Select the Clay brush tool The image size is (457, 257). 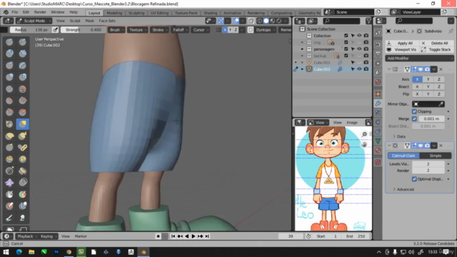9,54
